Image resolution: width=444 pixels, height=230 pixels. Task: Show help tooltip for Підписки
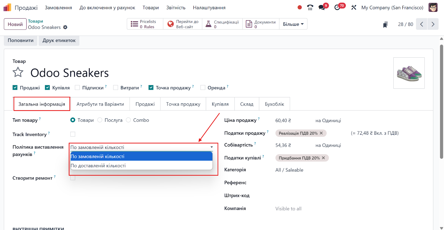106,86
